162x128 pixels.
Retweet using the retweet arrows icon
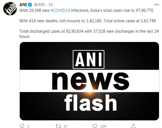pos(58,126)
